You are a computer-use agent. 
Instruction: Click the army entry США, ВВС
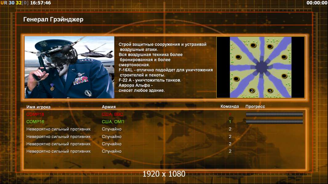[113, 114]
